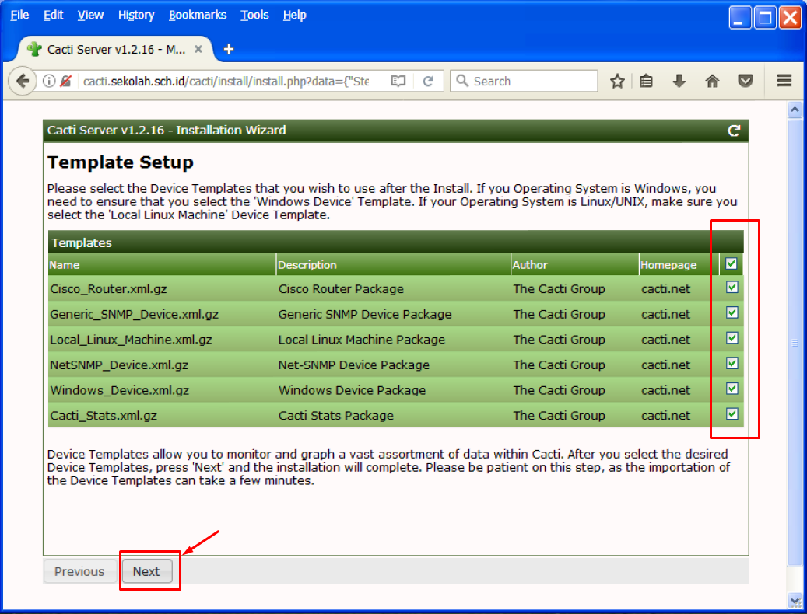Bookmark this page with star icon
This screenshot has width=807, height=614.
click(617, 81)
